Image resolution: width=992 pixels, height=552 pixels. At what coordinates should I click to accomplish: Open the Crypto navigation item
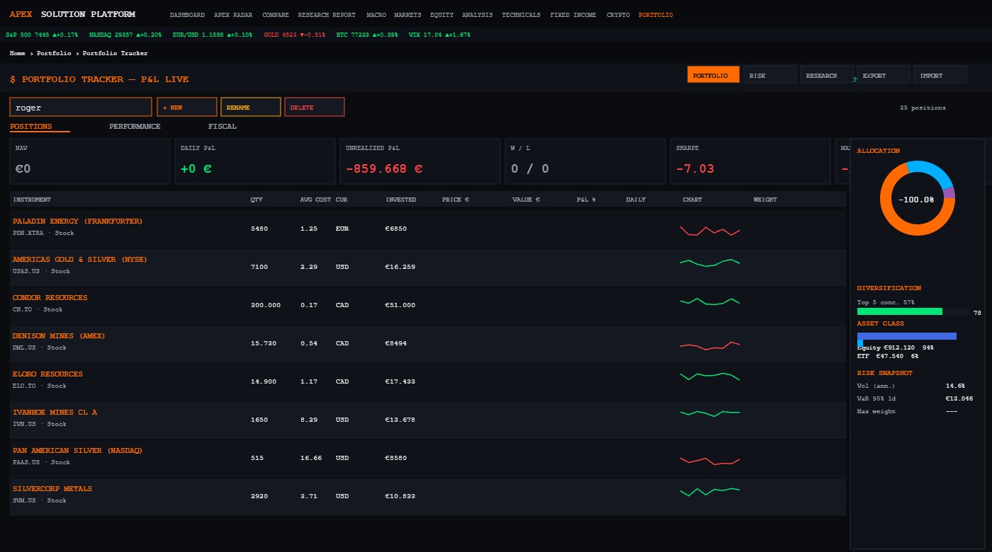(x=618, y=15)
